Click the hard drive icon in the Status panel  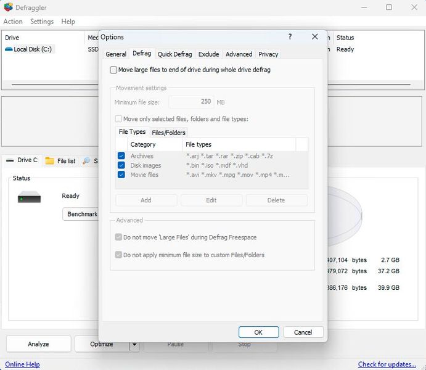29,197
